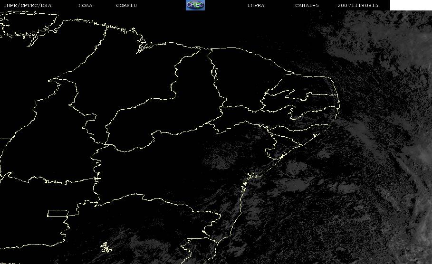Click the bright white cluster near the bottom edge
Viewport: 432px width, 264px height.
(105, 247)
